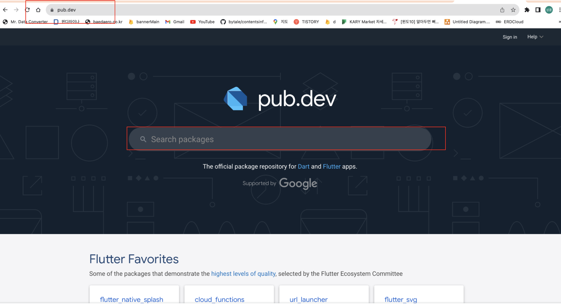
Task: Open the Flutter link
Action: click(x=332, y=166)
